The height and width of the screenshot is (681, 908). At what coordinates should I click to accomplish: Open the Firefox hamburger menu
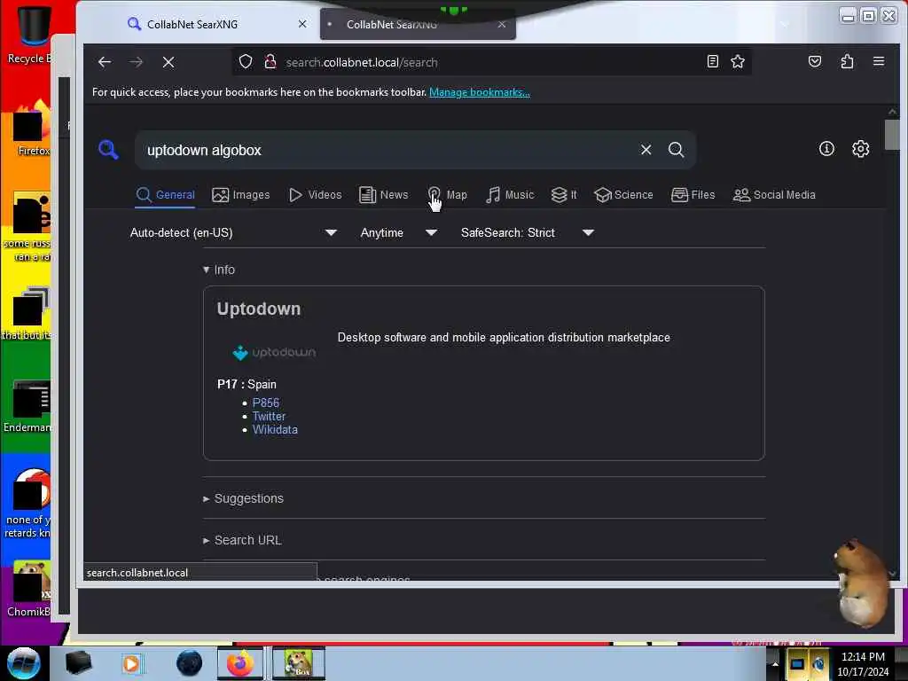click(x=879, y=61)
